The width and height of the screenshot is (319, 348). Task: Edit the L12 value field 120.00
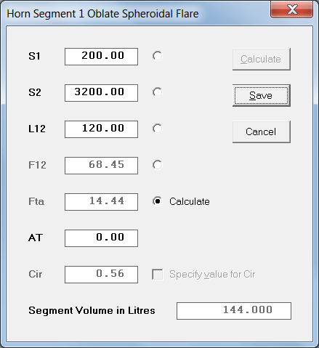click(x=101, y=129)
